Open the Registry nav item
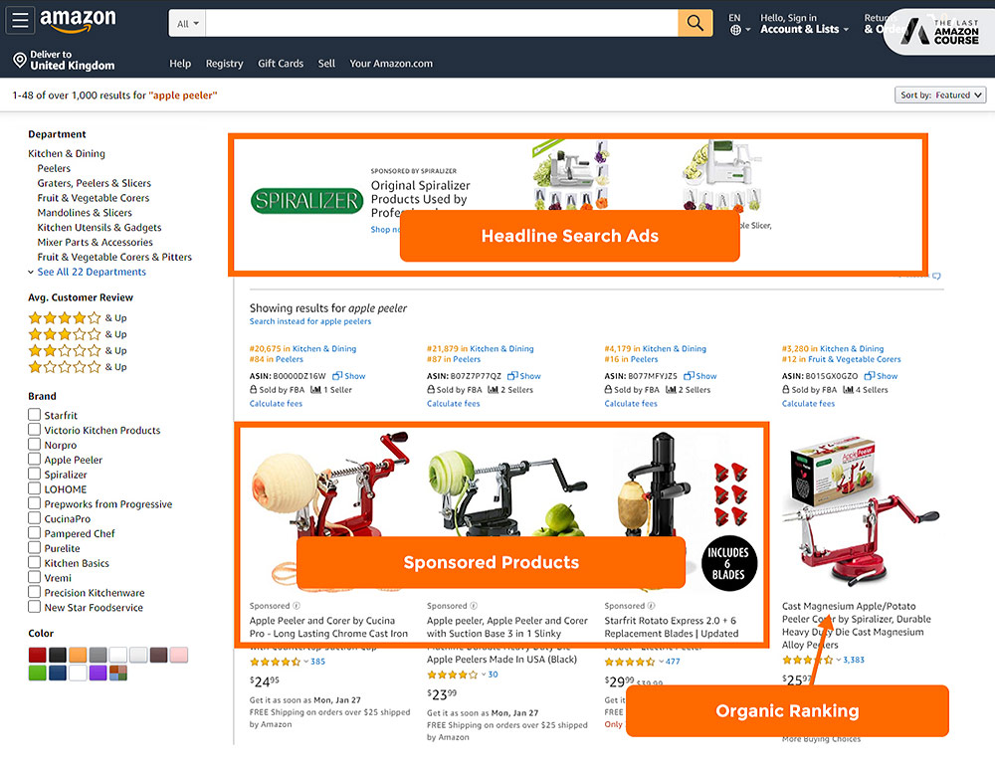The width and height of the screenshot is (995, 772). 224,64
